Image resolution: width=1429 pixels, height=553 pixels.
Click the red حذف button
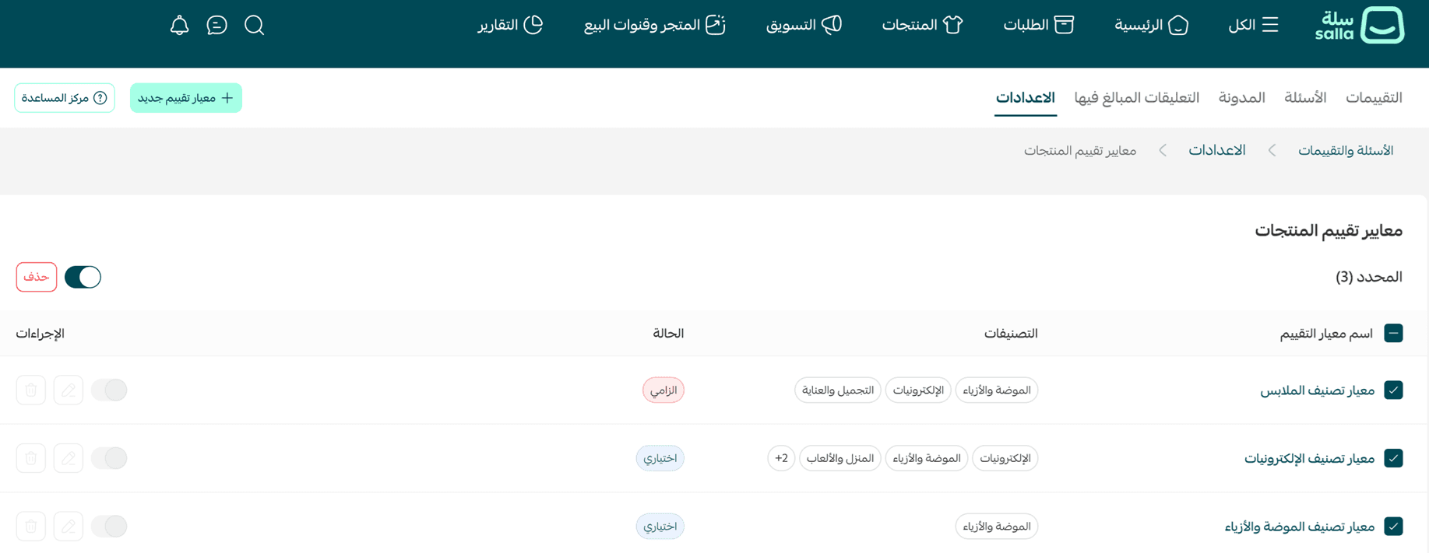point(37,277)
